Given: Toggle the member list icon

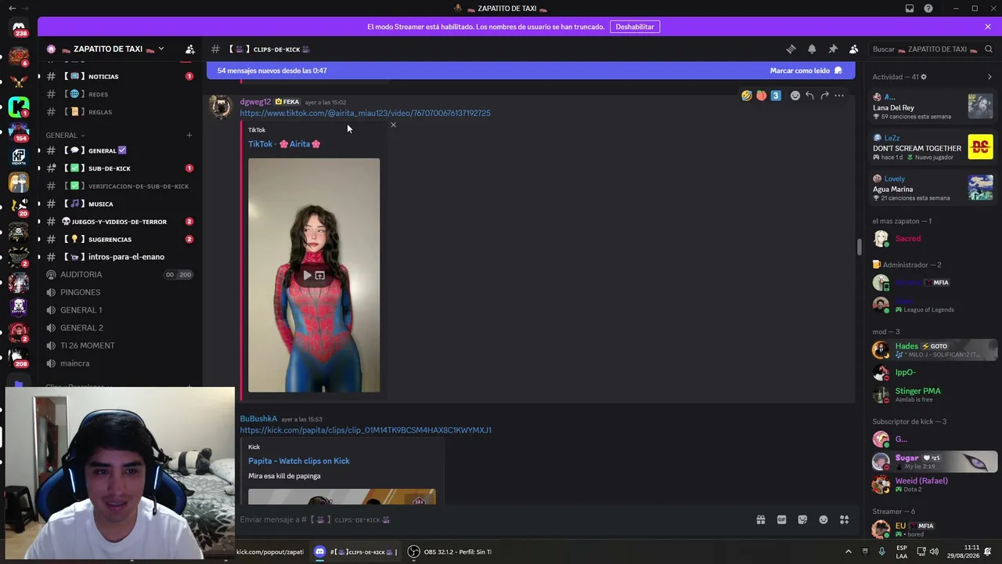Looking at the screenshot, I should (x=854, y=49).
